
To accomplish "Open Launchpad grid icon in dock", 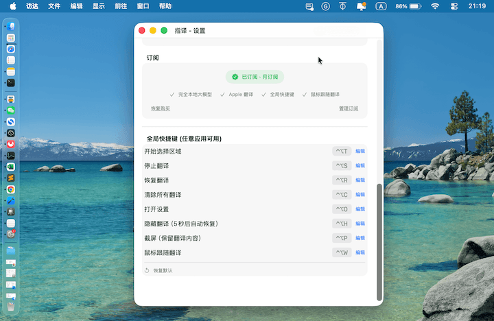I will click(x=11, y=38).
